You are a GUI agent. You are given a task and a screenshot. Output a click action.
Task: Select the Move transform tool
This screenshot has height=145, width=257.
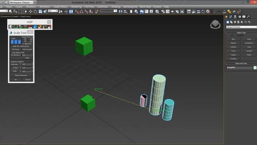point(31,12)
